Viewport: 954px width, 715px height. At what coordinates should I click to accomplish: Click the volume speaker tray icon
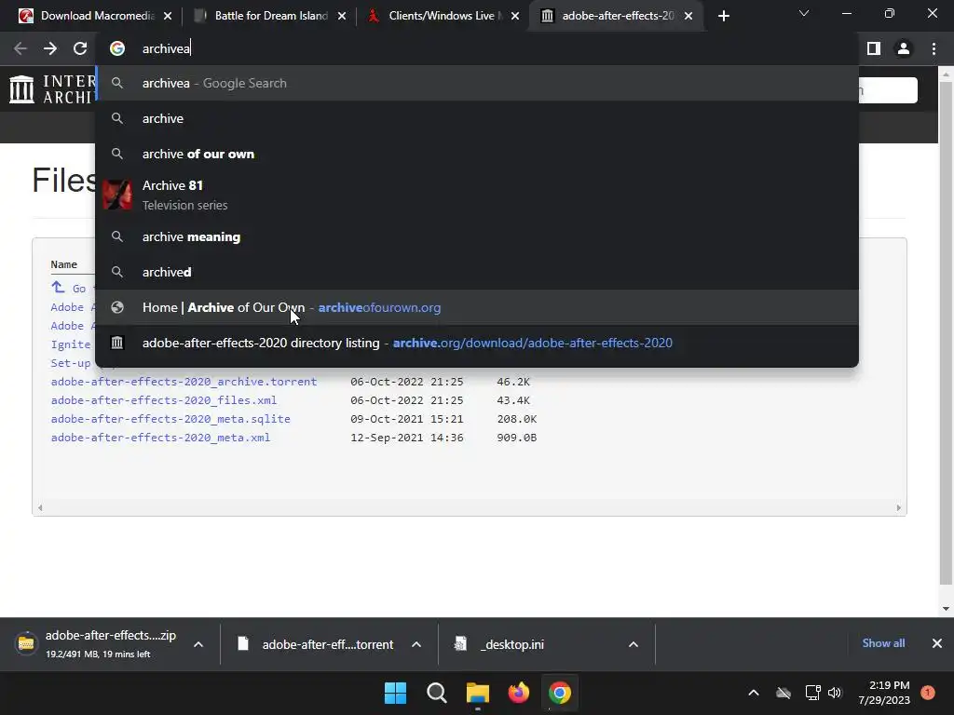[835, 693]
